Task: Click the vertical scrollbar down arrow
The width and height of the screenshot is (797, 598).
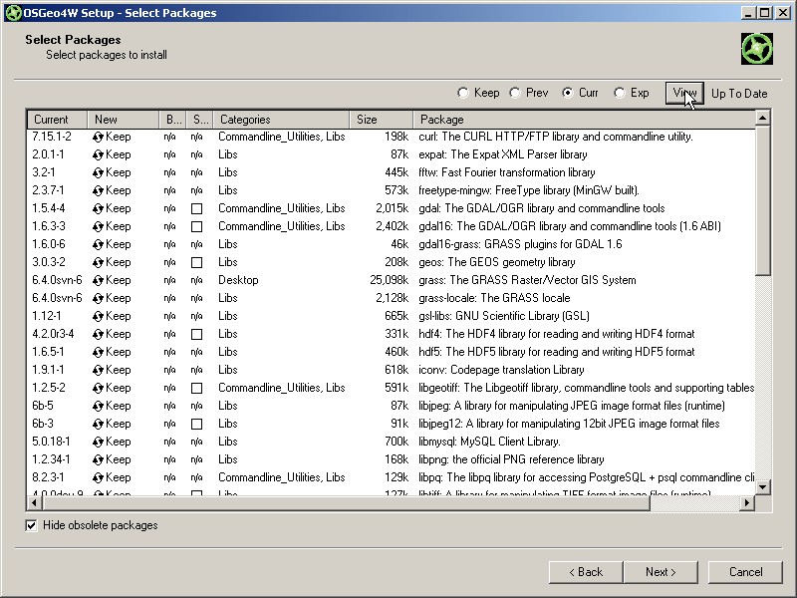Action: [762, 487]
